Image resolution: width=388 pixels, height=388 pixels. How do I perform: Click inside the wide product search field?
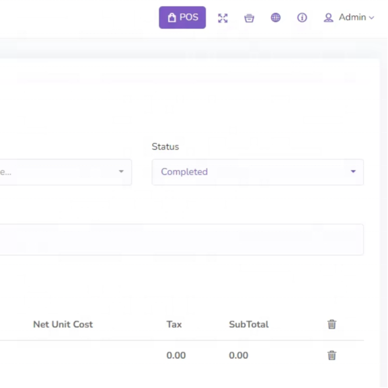tap(182, 239)
